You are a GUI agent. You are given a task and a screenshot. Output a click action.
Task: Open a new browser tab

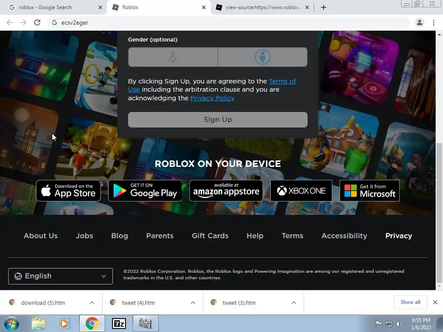pyautogui.click(x=324, y=7)
